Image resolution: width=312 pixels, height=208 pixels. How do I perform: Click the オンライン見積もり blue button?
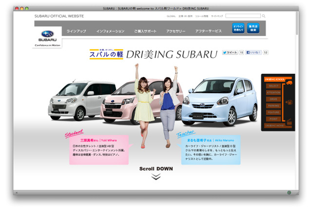pos(238,28)
